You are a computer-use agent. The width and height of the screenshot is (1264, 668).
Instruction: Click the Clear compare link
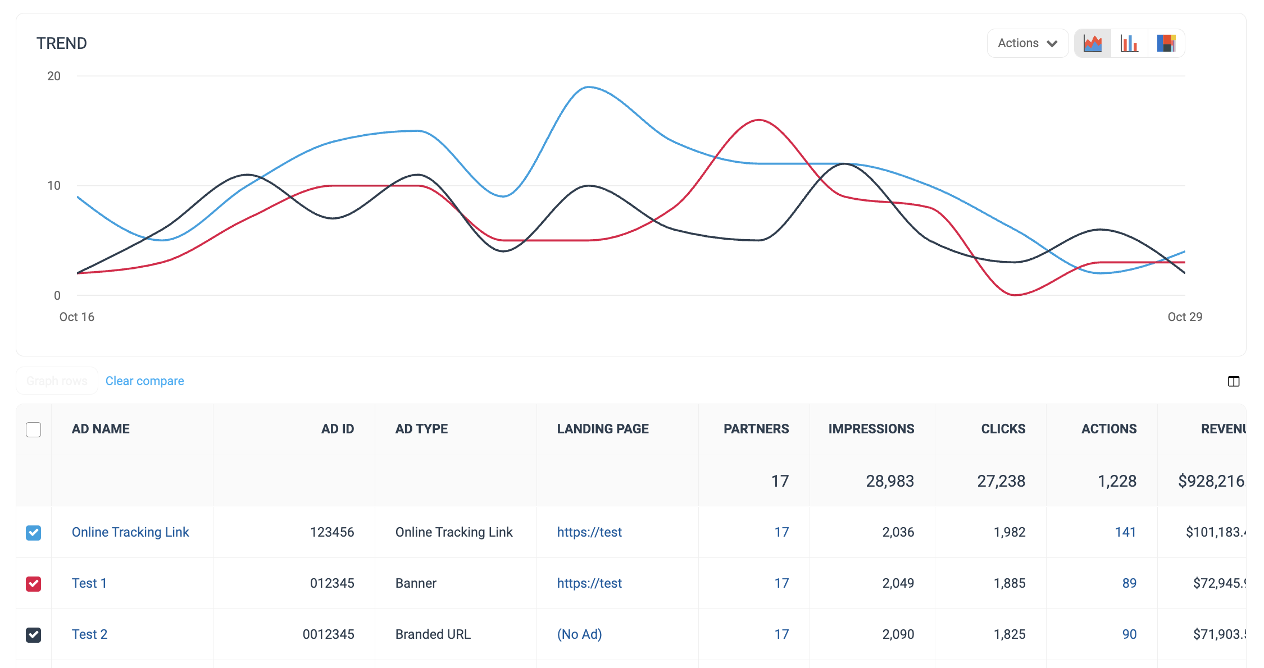[x=145, y=381]
